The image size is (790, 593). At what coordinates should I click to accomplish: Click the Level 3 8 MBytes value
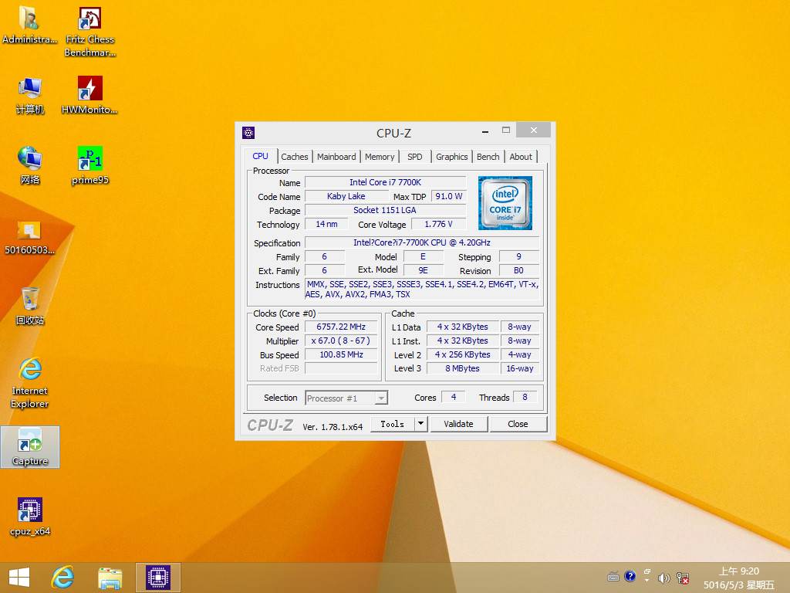[x=463, y=368]
